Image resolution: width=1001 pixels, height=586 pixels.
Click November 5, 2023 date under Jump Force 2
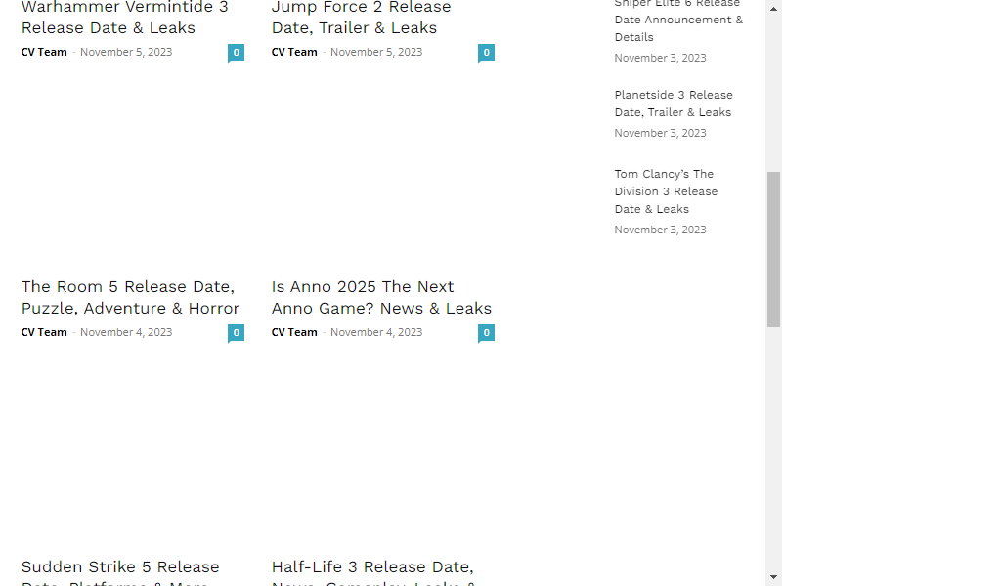click(376, 53)
